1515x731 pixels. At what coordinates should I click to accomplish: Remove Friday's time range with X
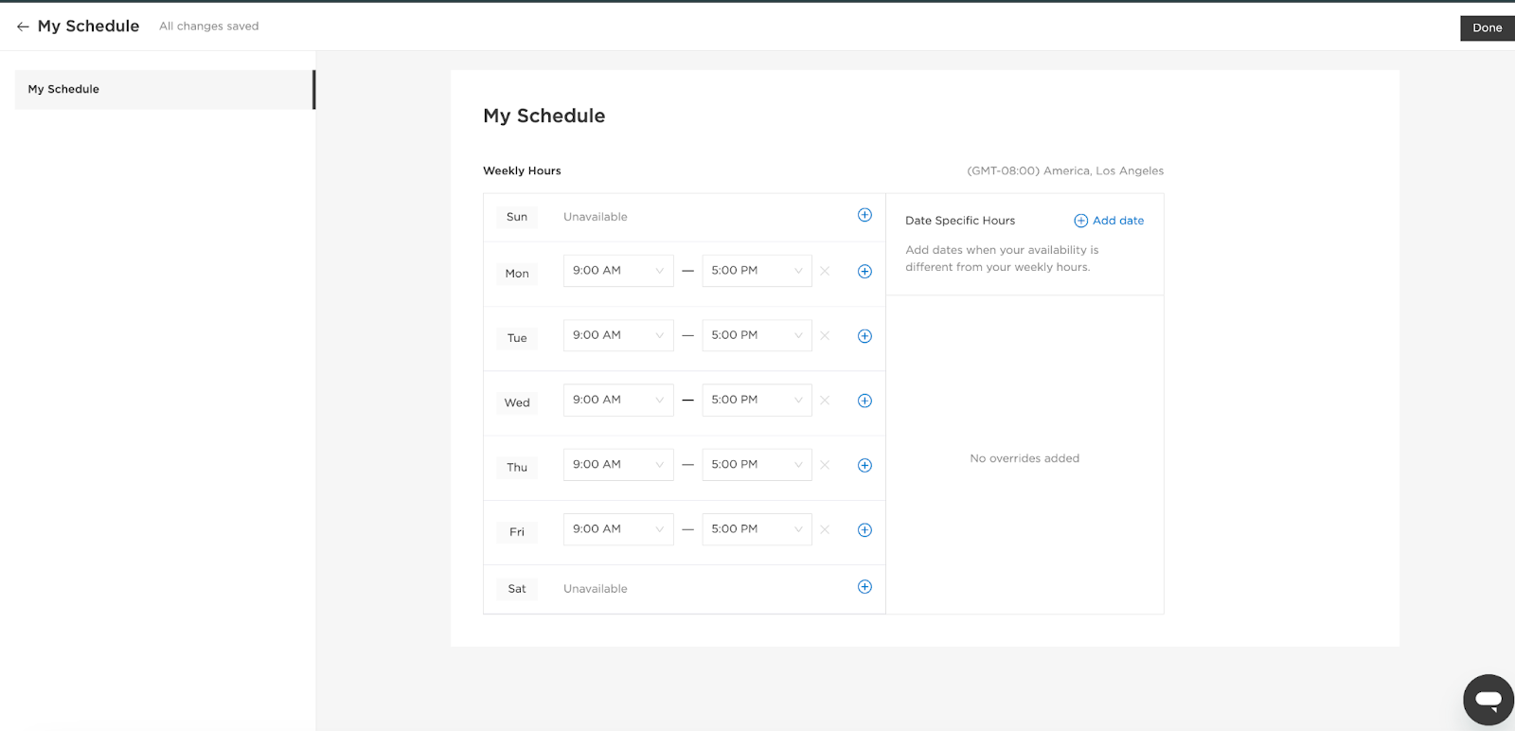coord(825,529)
